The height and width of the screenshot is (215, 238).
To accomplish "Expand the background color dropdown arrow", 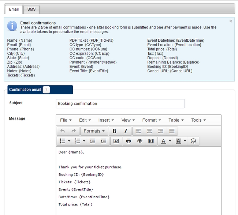I will [x=185, y=141].
